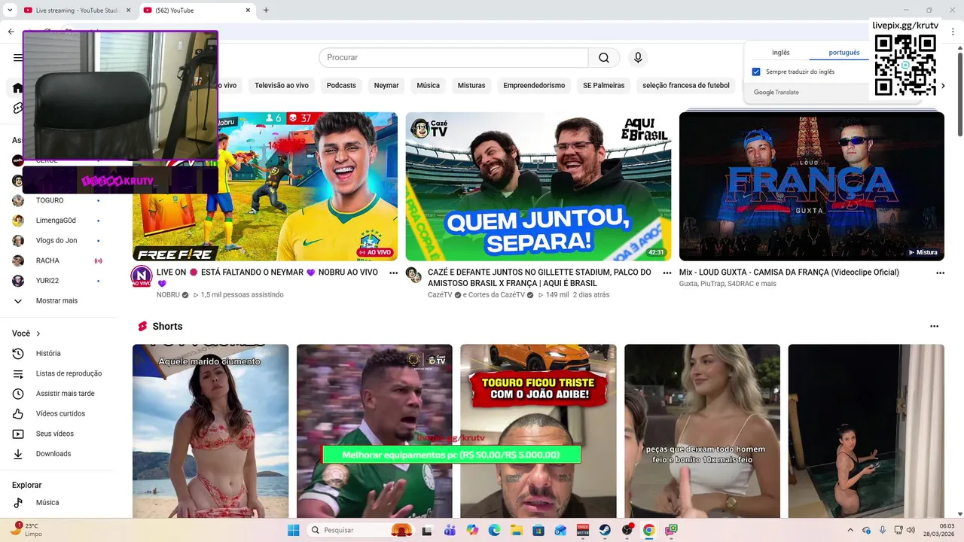Open options for the NOBRU live video
The image size is (964, 542).
tap(393, 273)
